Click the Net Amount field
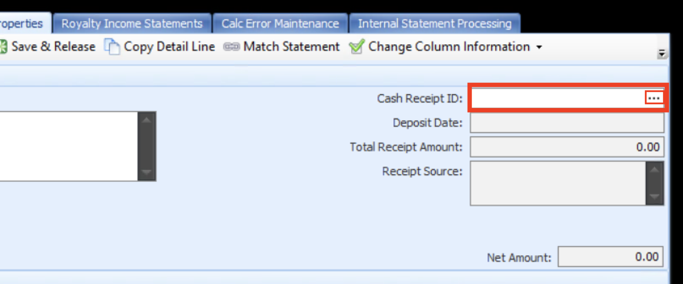 point(610,257)
